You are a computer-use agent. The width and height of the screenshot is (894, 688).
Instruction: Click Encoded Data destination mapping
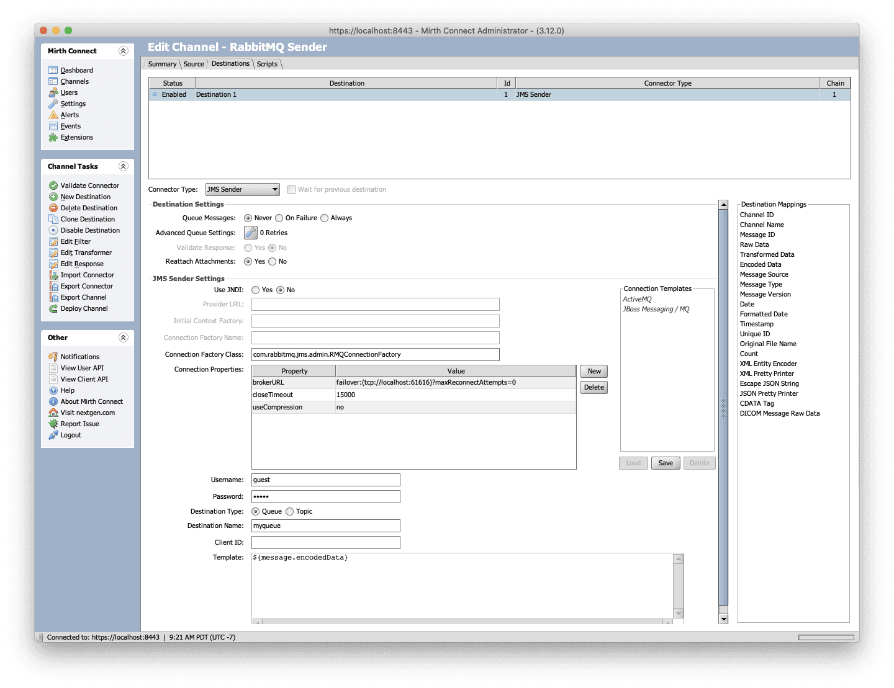click(761, 264)
